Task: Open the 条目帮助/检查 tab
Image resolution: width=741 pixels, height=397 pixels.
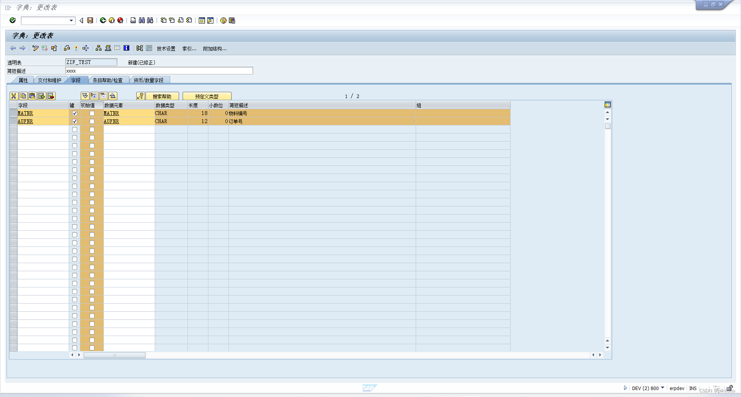Action: (x=107, y=80)
